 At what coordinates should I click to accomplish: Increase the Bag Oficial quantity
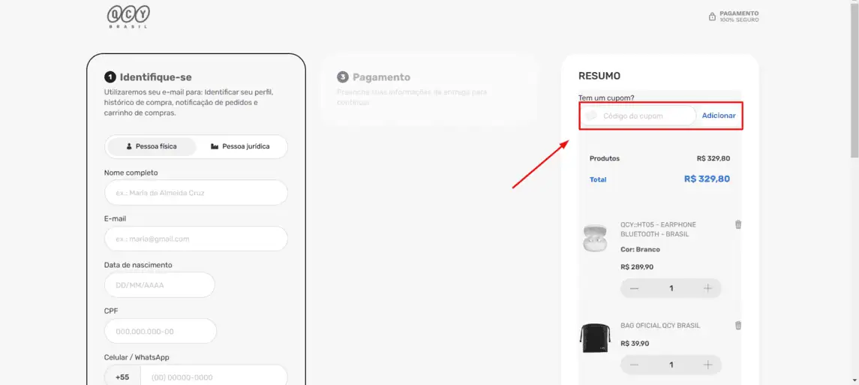[707, 365]
